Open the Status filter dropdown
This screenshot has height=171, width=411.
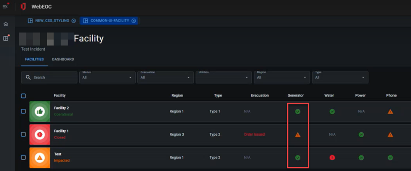(107, 78)
